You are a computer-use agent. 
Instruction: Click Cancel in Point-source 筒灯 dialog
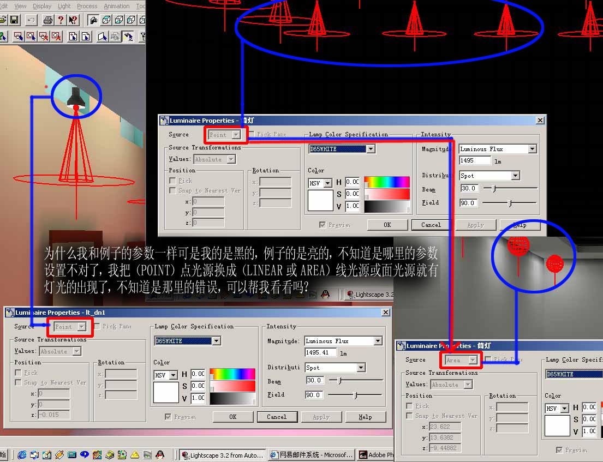pyautogui.click(x=431, y=225)
